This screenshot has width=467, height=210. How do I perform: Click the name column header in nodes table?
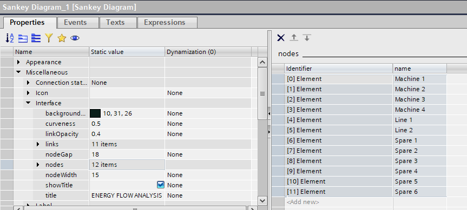[x=419, y=69]
